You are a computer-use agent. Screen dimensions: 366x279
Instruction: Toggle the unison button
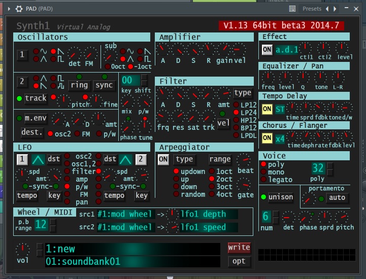280,197
